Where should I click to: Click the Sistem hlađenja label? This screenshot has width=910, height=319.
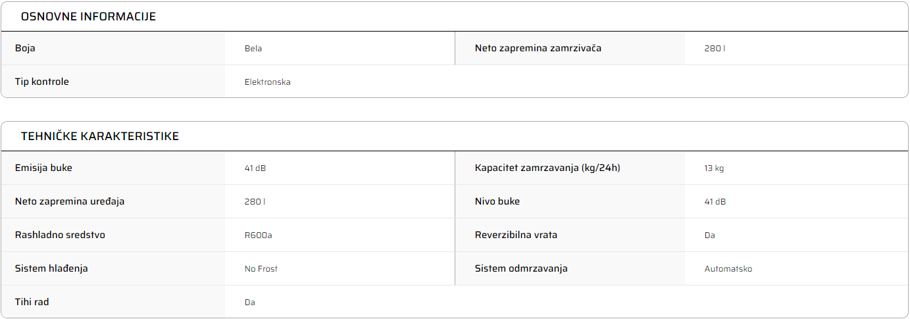click(x=51, y=268)
